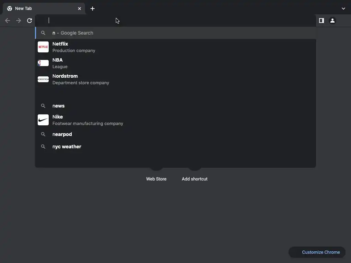Click the 'Department store company' description text
Image resolution: width=351 pixels, height=263 pixels.
(81, 83)
